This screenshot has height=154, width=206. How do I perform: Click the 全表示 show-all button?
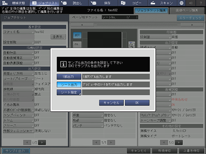tap(58, 37)
